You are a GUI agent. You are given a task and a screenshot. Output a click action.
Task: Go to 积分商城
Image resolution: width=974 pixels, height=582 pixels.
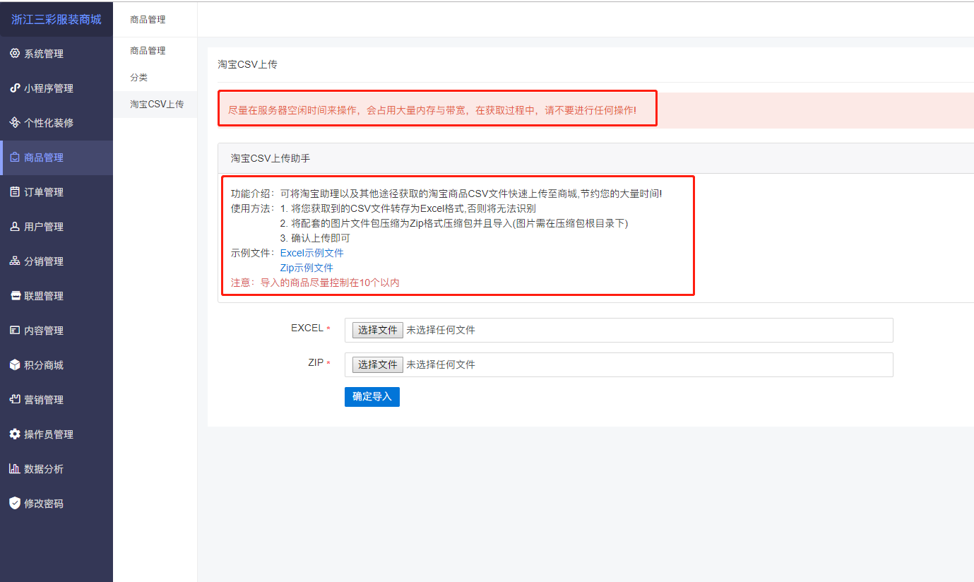(x=57, y=365)
